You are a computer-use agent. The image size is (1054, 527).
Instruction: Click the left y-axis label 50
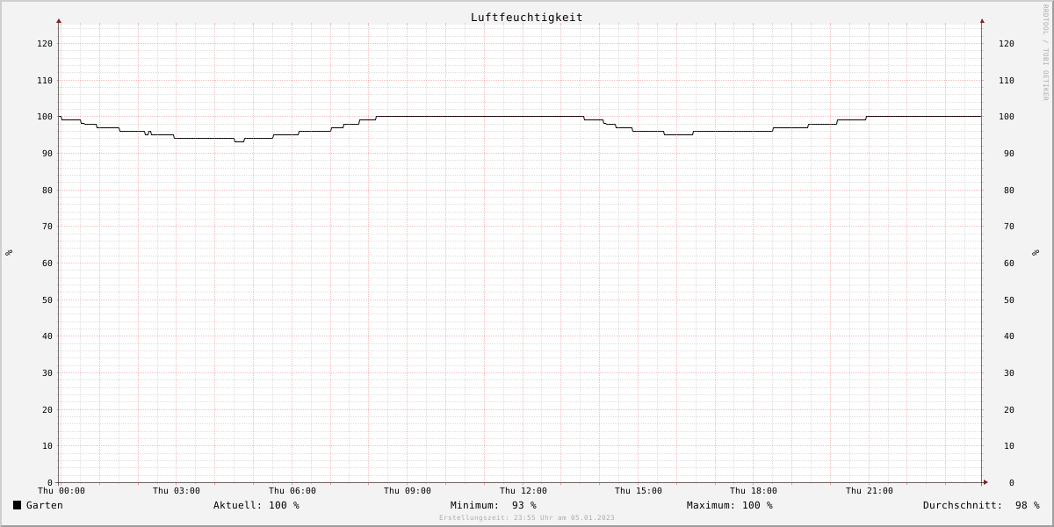tap(47, 300)
